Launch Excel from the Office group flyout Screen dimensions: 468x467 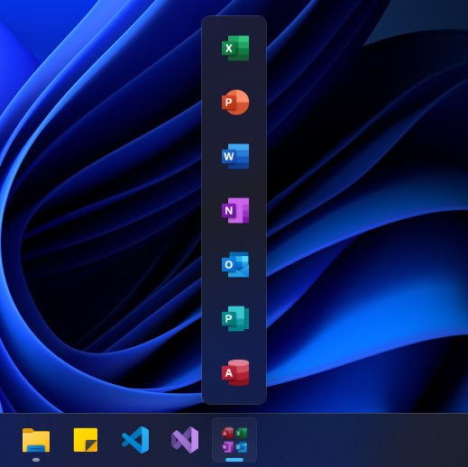coord(235,48)
